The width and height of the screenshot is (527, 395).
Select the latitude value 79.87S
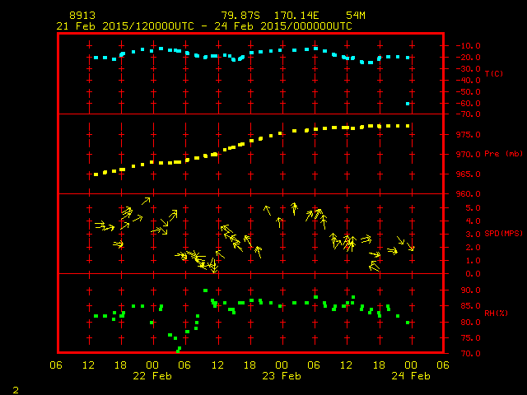[240, 16]
